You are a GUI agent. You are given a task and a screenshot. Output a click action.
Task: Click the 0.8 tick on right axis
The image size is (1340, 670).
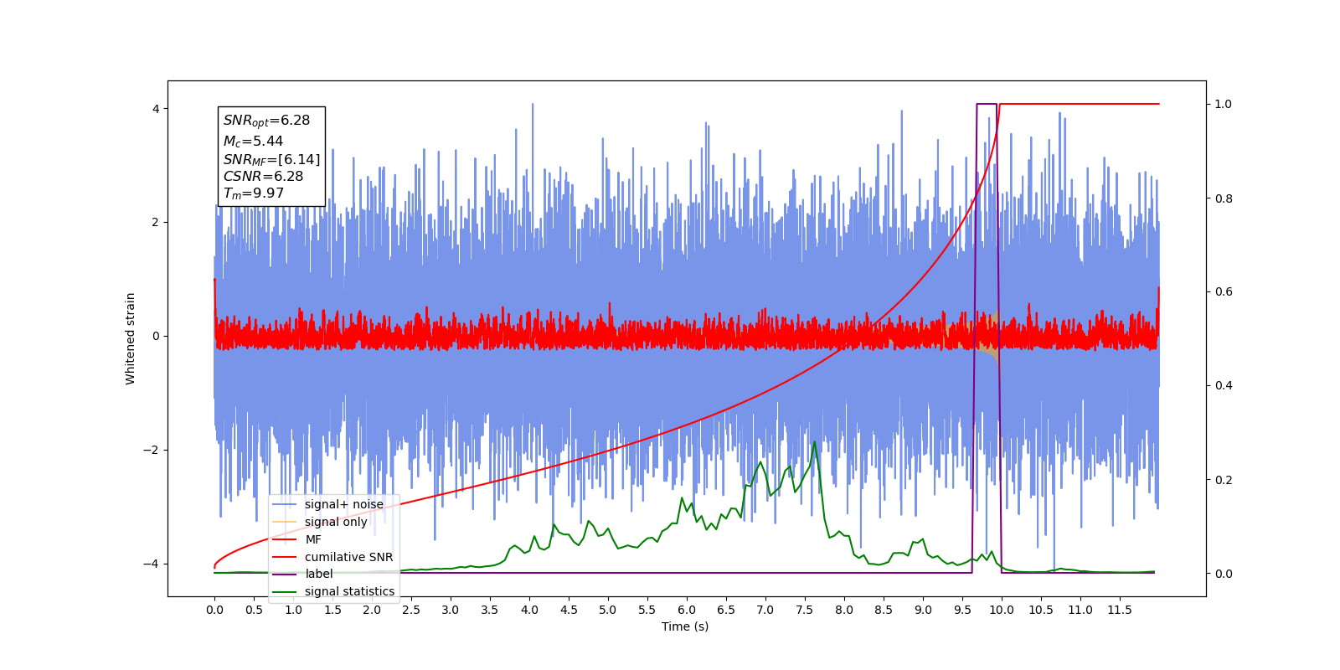(x=1224, y=198)
